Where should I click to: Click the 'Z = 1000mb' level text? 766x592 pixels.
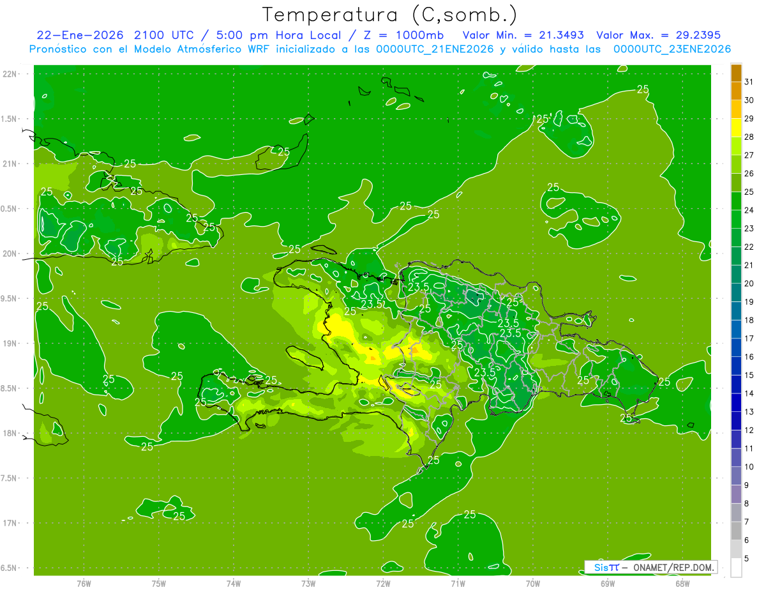405,35
